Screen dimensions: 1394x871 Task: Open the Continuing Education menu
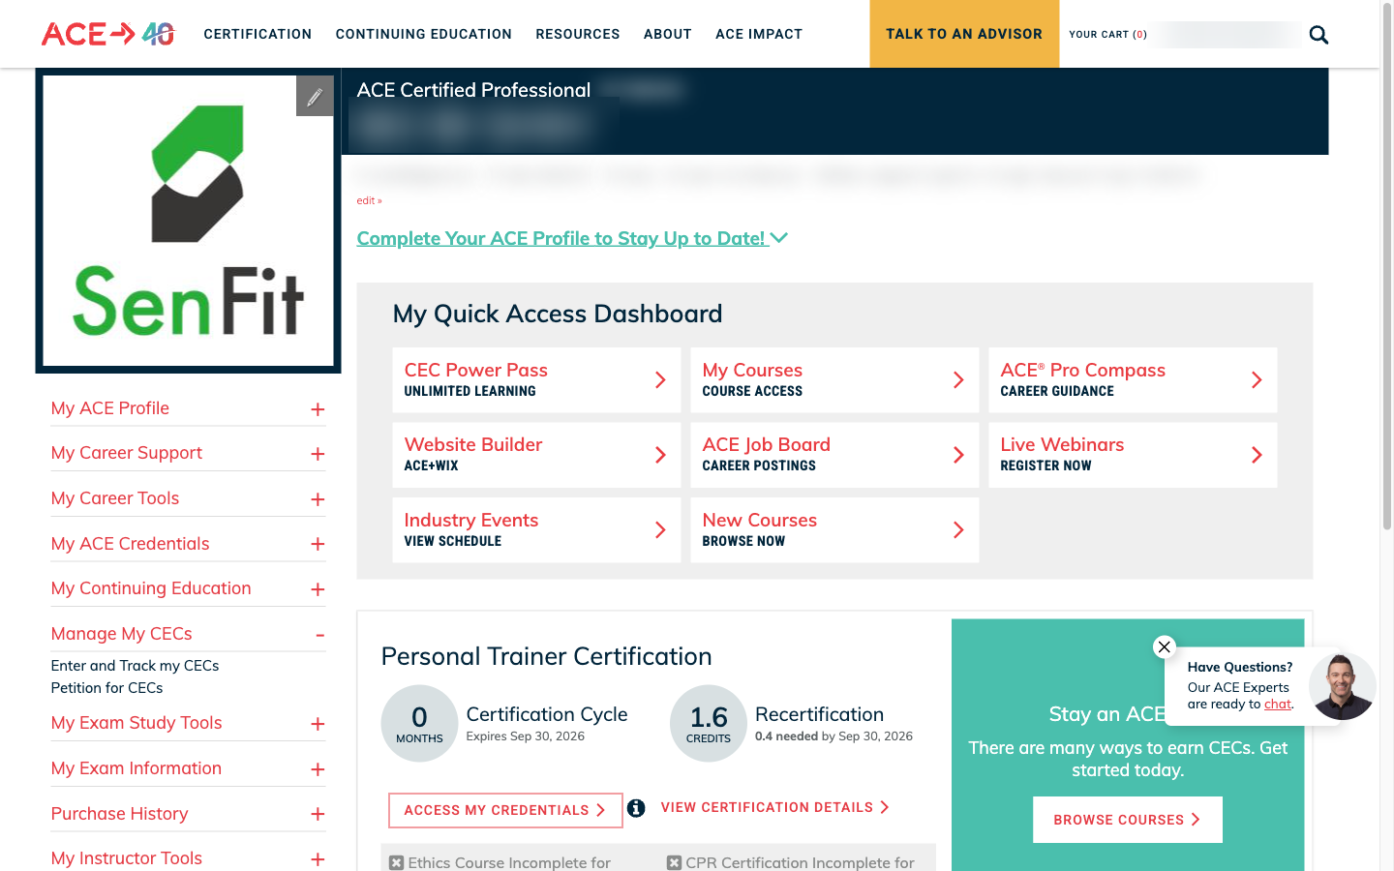point(424,34)
